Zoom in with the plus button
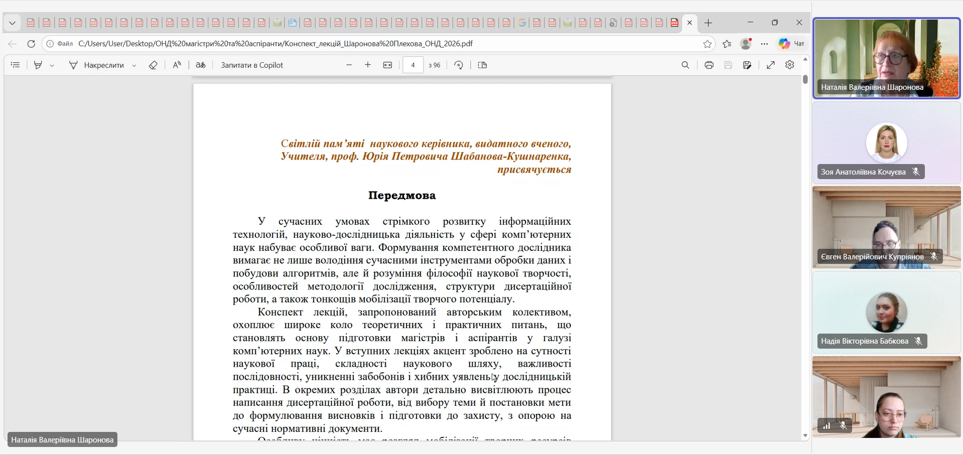This screenshot has height=455, width=963. 368,65
